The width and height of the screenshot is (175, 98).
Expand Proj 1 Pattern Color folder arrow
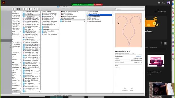click(58, 31)
